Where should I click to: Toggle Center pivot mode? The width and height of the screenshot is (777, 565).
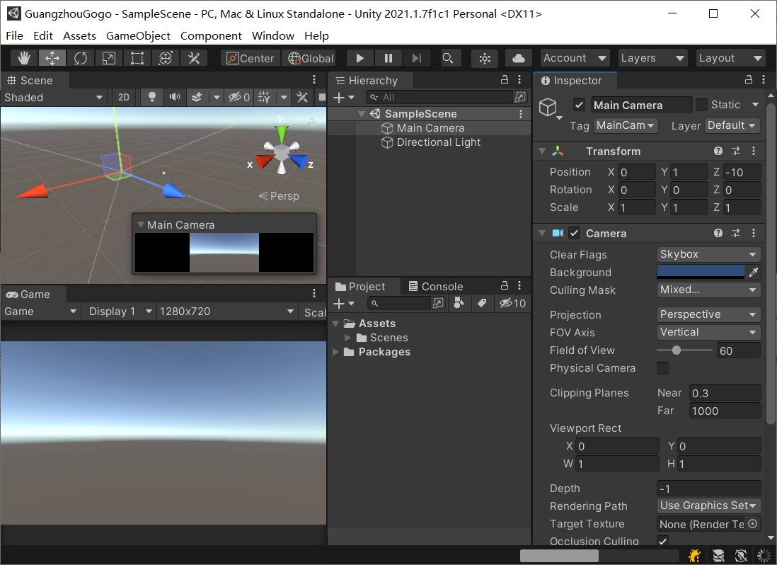tap(251, 58)
